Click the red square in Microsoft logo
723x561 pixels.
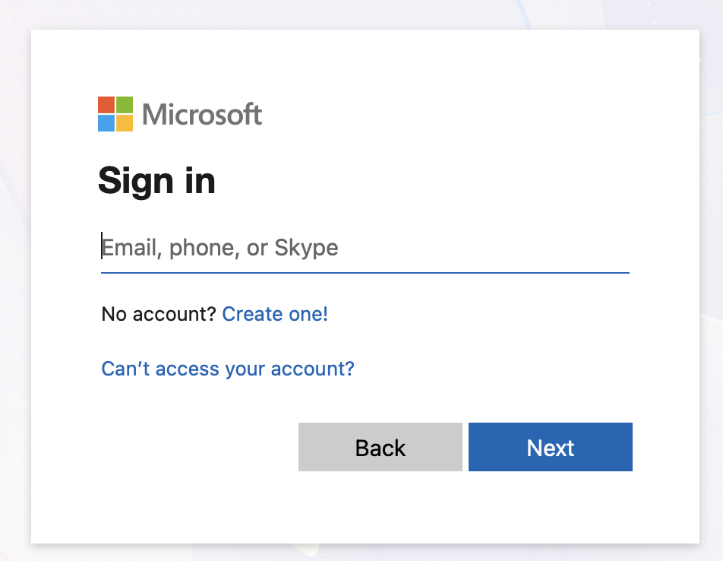tap(106, 105)
